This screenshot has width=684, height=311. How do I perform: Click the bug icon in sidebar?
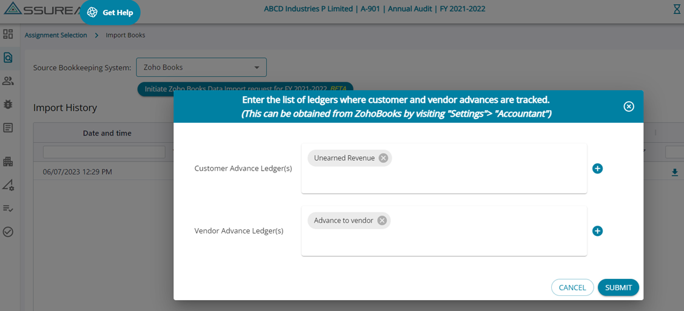coord(8,104)
